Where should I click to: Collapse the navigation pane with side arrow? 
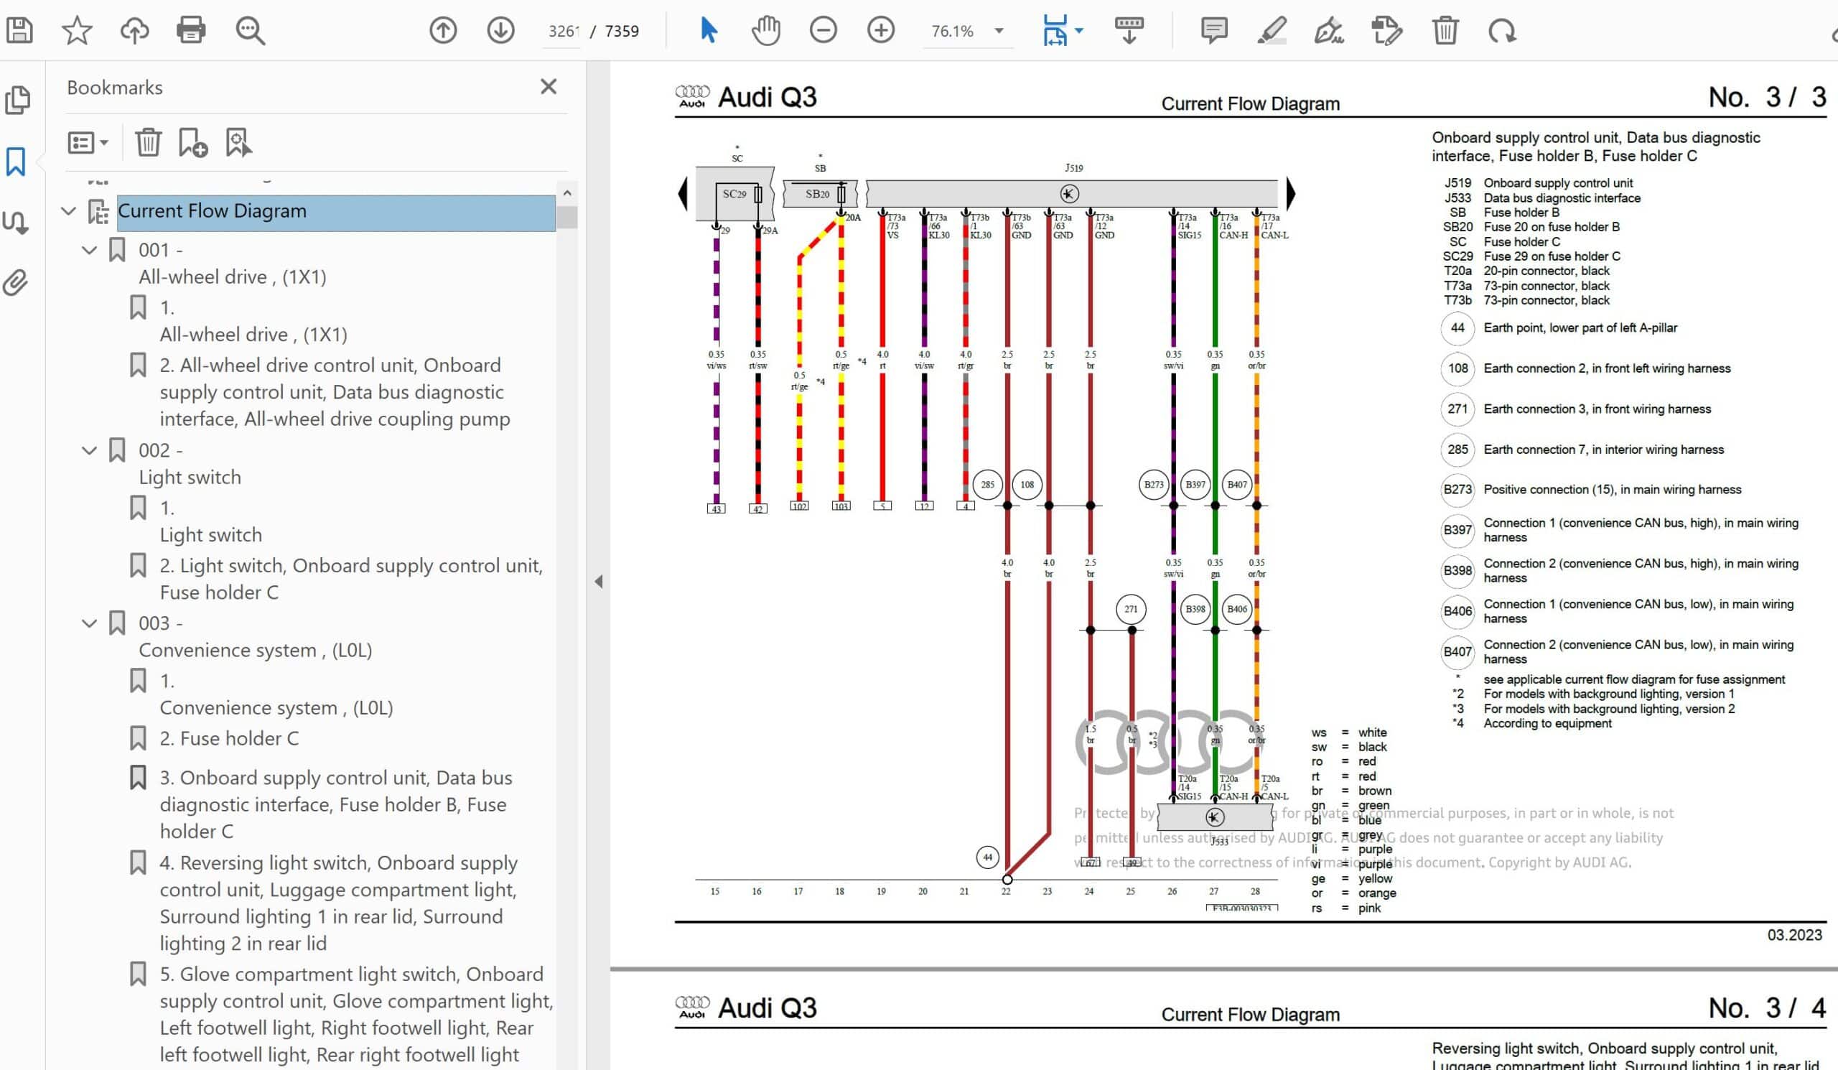tap(598, 581)
